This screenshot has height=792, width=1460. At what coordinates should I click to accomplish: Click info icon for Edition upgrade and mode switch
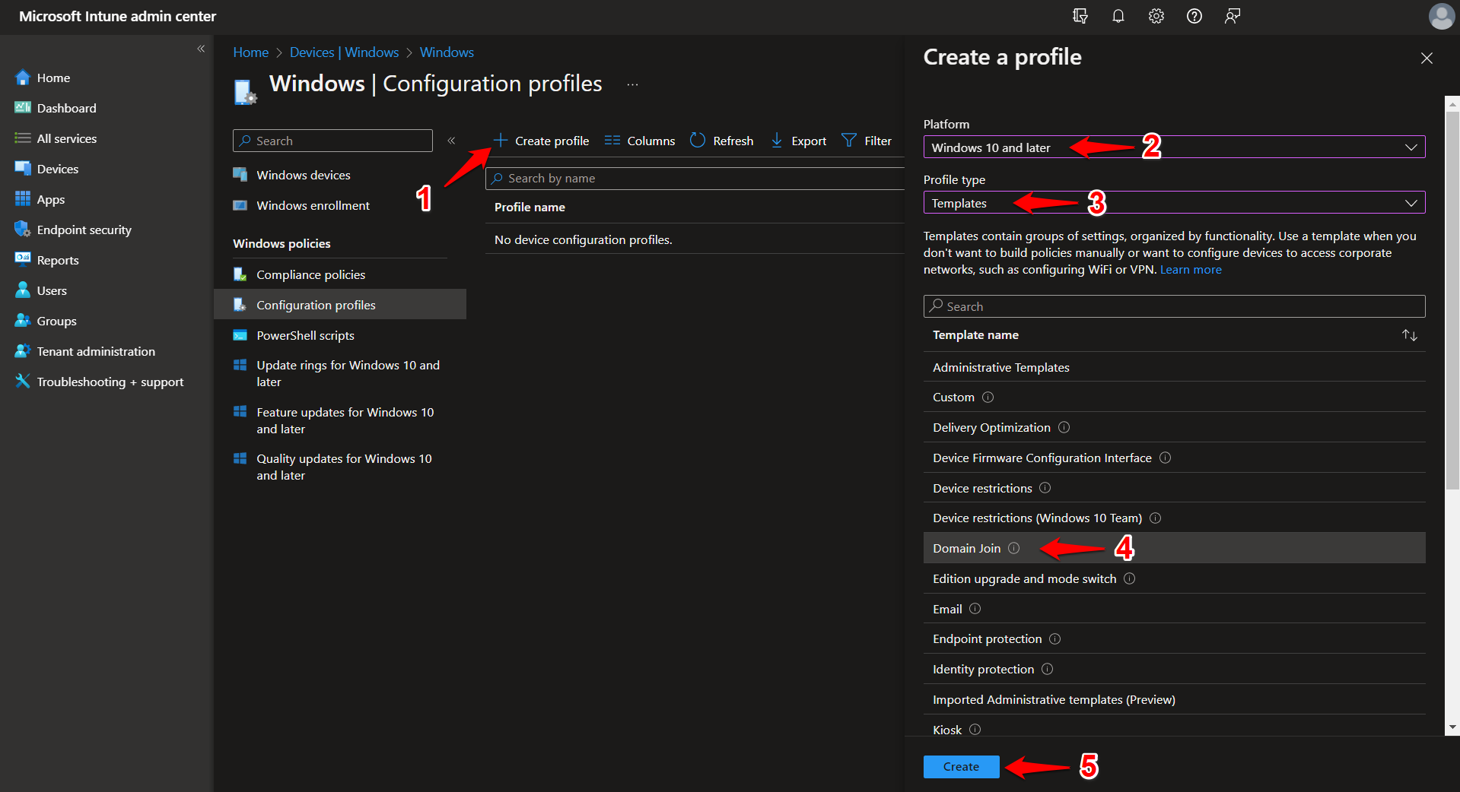(x=1129, y=578)
